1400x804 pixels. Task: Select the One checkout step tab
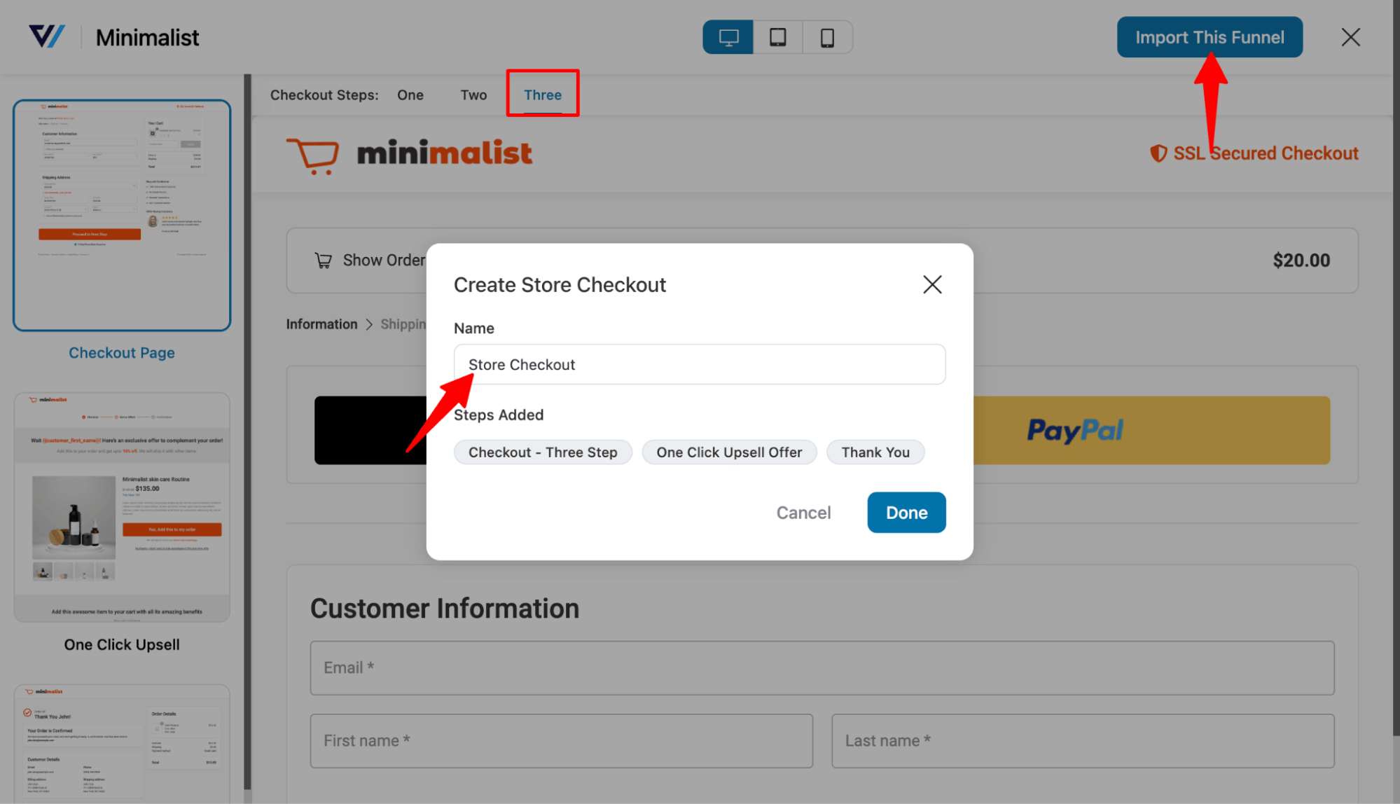412,95
